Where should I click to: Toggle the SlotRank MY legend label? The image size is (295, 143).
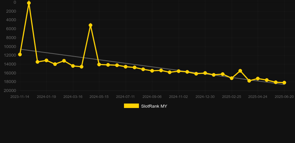click(x=154, y=106)
